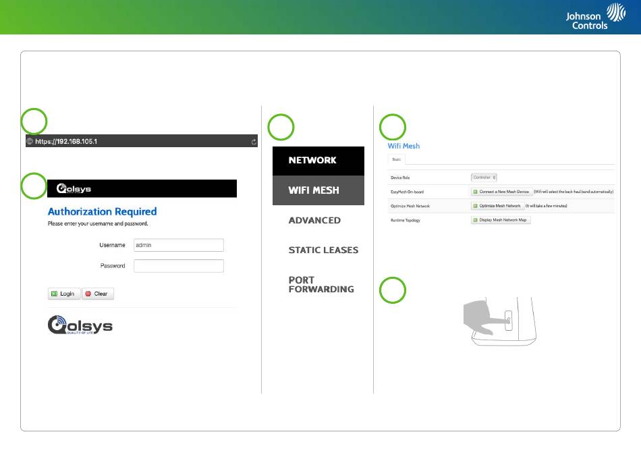The height and width of the screenshot is (453, 641).
Task: Click the browser reload icon in address bar
Action: (254, 142)
